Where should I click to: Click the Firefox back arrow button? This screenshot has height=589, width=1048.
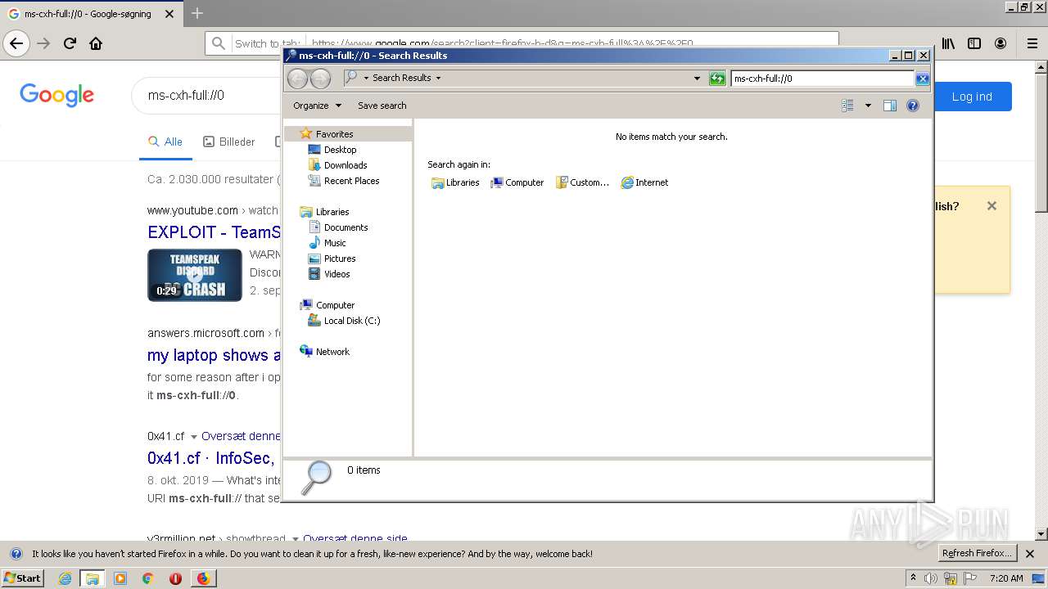(16, 43)
